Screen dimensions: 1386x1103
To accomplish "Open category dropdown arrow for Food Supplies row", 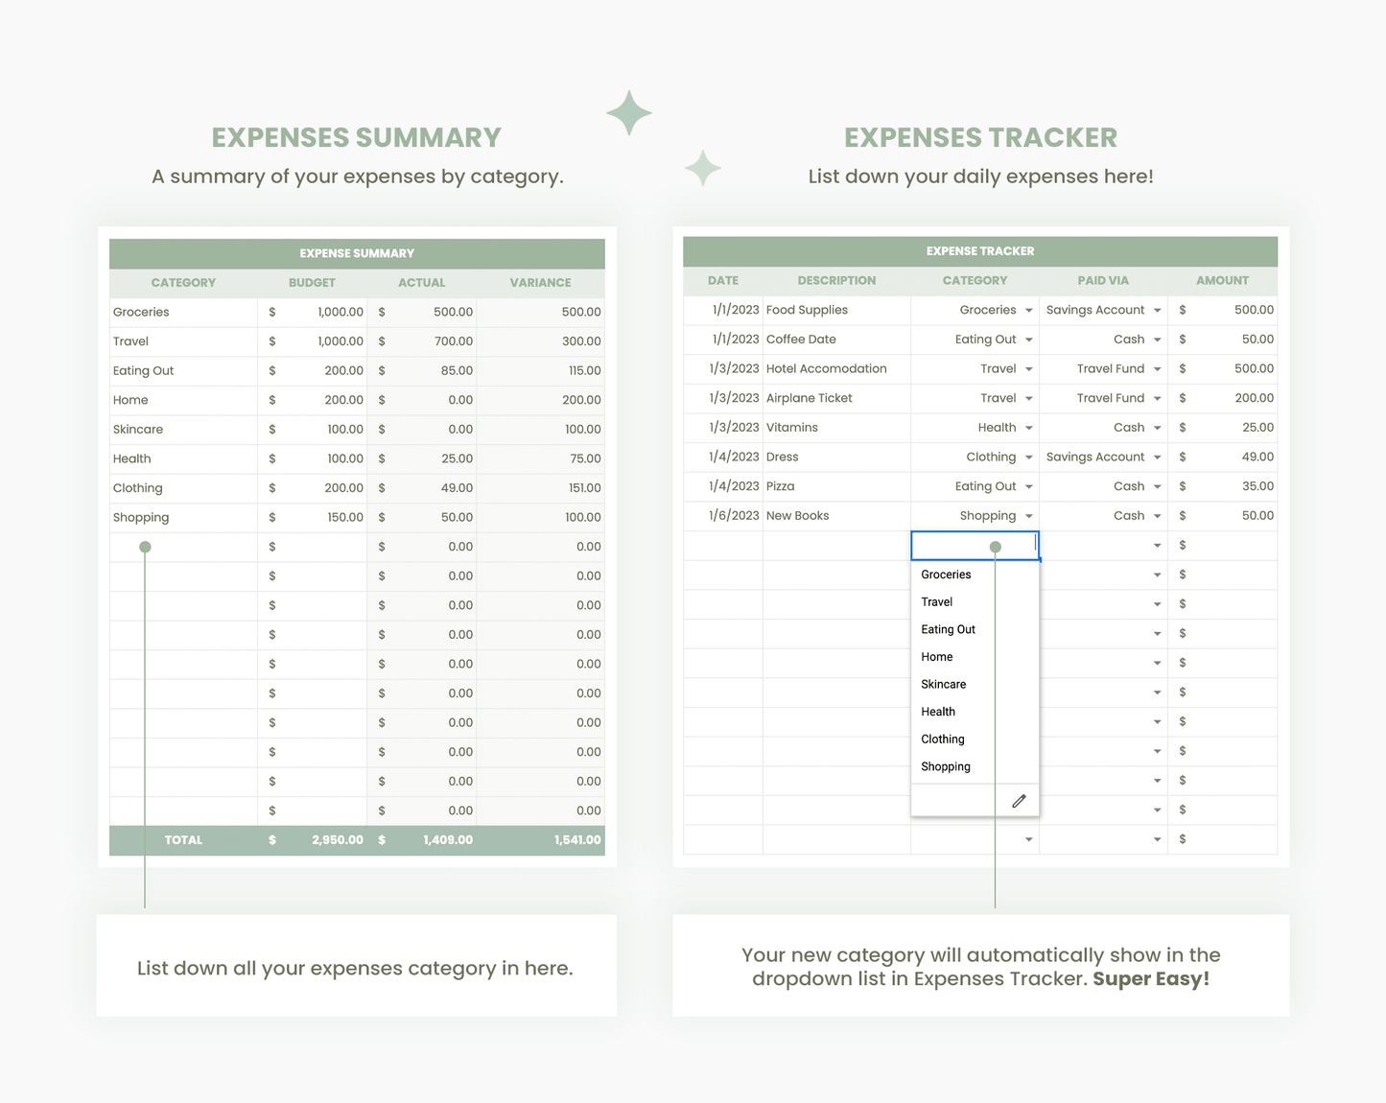I will [x=1028, y=311].
